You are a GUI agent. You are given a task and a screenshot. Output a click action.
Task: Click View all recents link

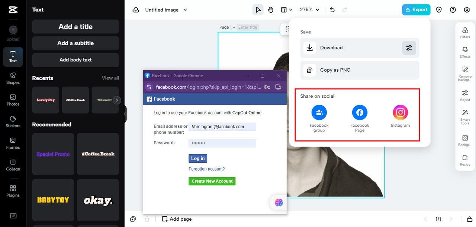[110, 78]
